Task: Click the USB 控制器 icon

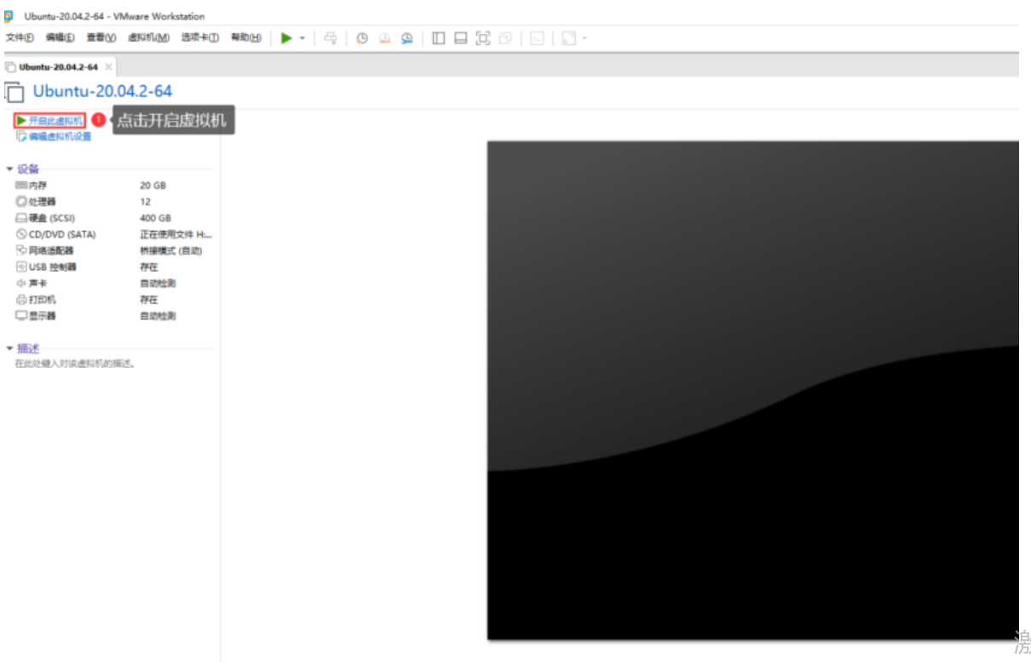Action: point(21,267)
